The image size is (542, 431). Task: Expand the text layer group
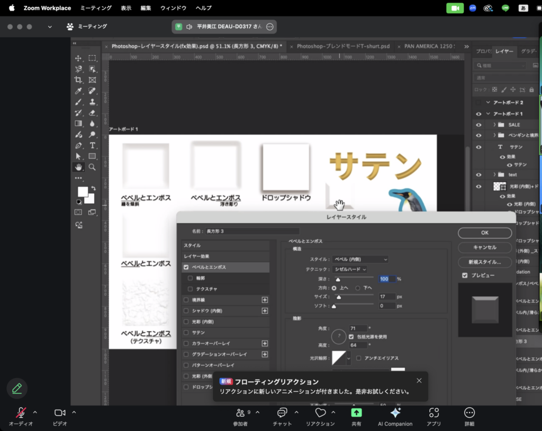[495, 174]
